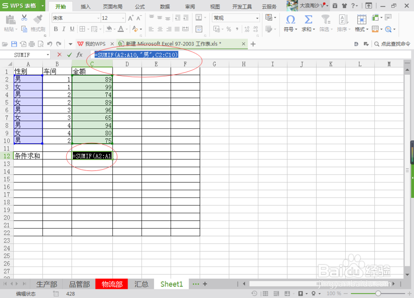Toggle Underline formatting
This screenshot has width=414, height=298.
tap(72, 29)
